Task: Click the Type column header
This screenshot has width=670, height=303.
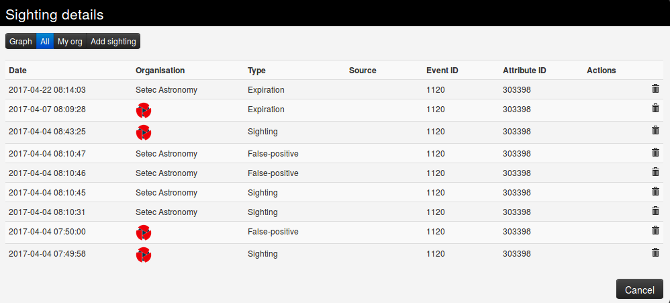Action: 256,71
